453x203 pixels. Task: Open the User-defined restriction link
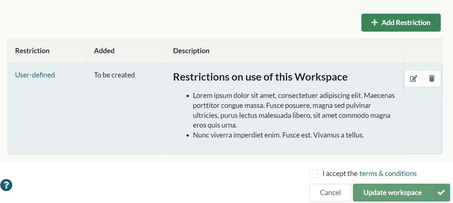pyautogui.click(x=35, y=75)
